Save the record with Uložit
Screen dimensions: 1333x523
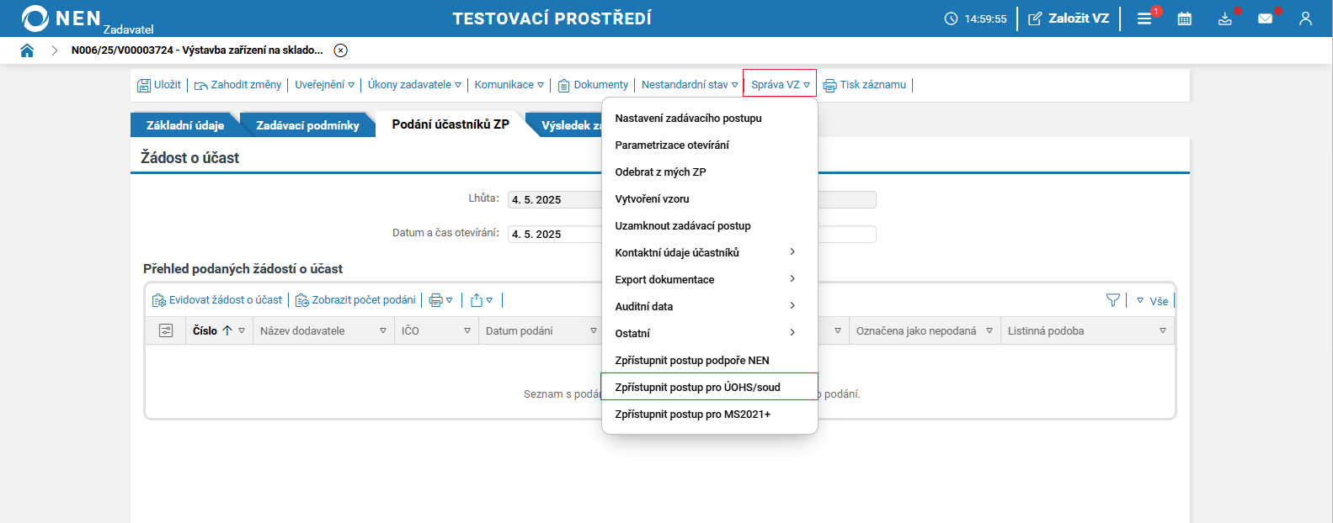coord(159,85)
